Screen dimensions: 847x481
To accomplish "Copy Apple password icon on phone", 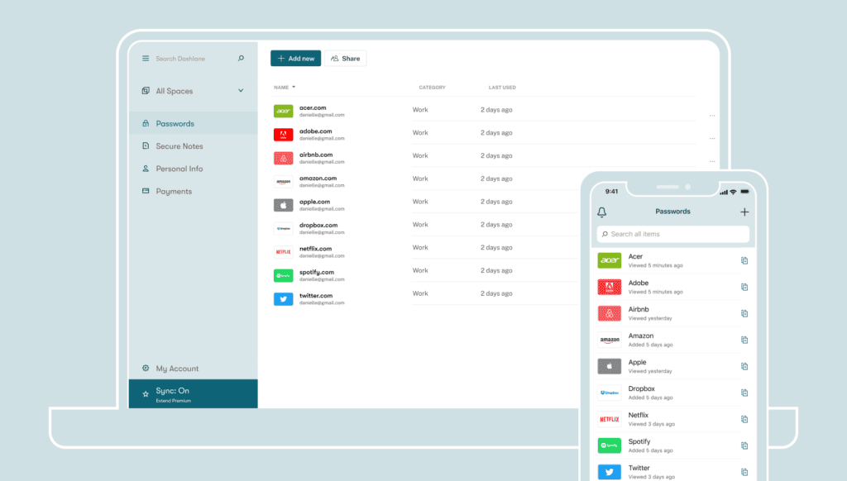I will [x=744, y=367].
